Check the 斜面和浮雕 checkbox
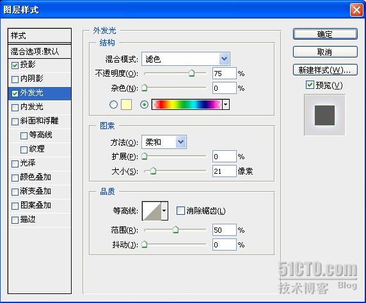Viewport: 366px width, 303px height. (15, 121)
